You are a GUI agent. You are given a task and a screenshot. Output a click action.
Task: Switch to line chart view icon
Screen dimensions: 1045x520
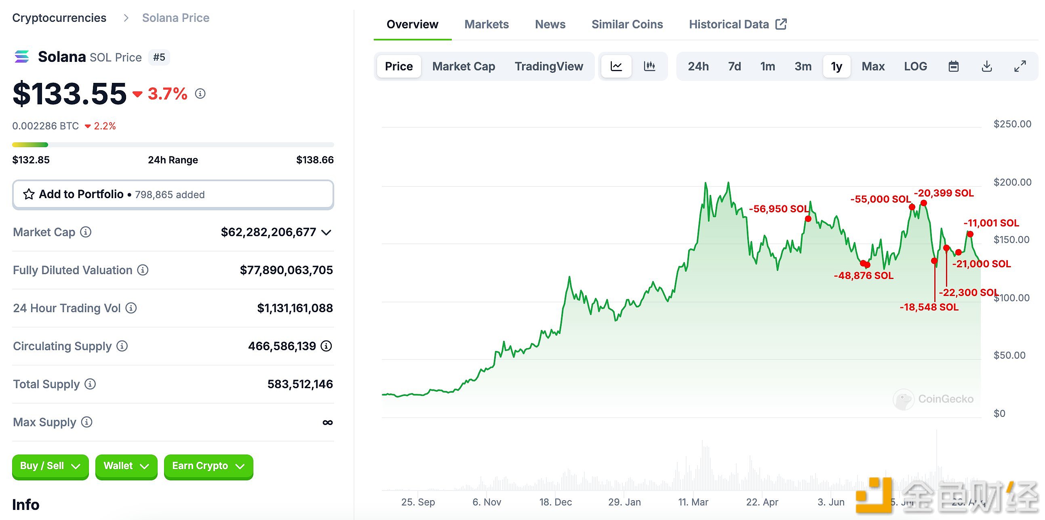(x=616, y=66)
